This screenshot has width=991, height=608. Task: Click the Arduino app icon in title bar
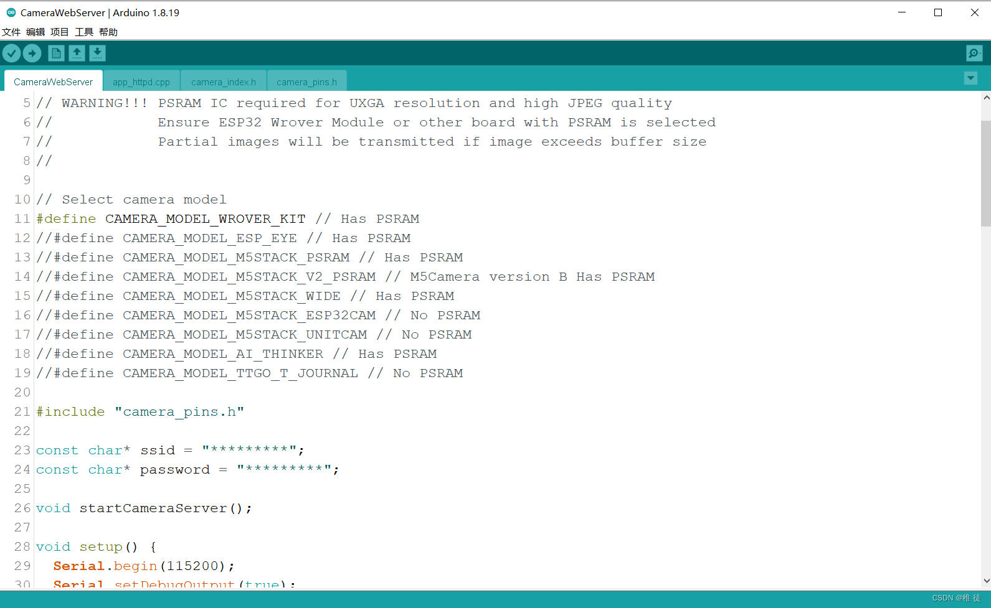pos(11,12)
